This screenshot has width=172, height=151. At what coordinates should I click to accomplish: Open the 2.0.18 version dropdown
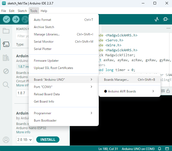point(24,140)
